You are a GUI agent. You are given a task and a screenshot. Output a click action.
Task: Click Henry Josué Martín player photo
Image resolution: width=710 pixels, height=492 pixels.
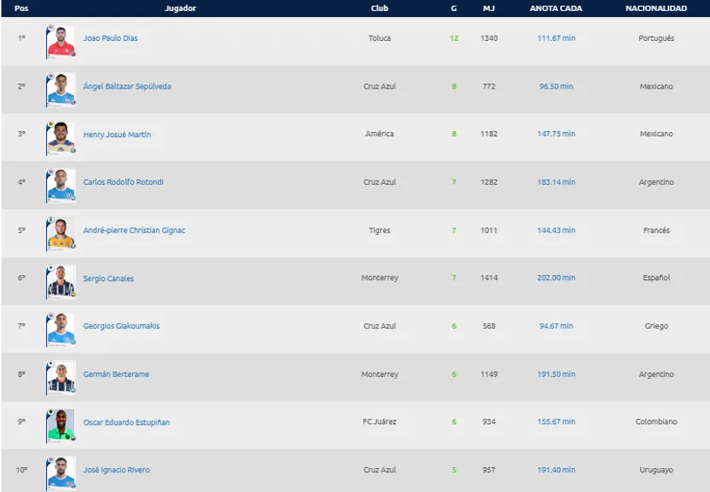[61, 137]
